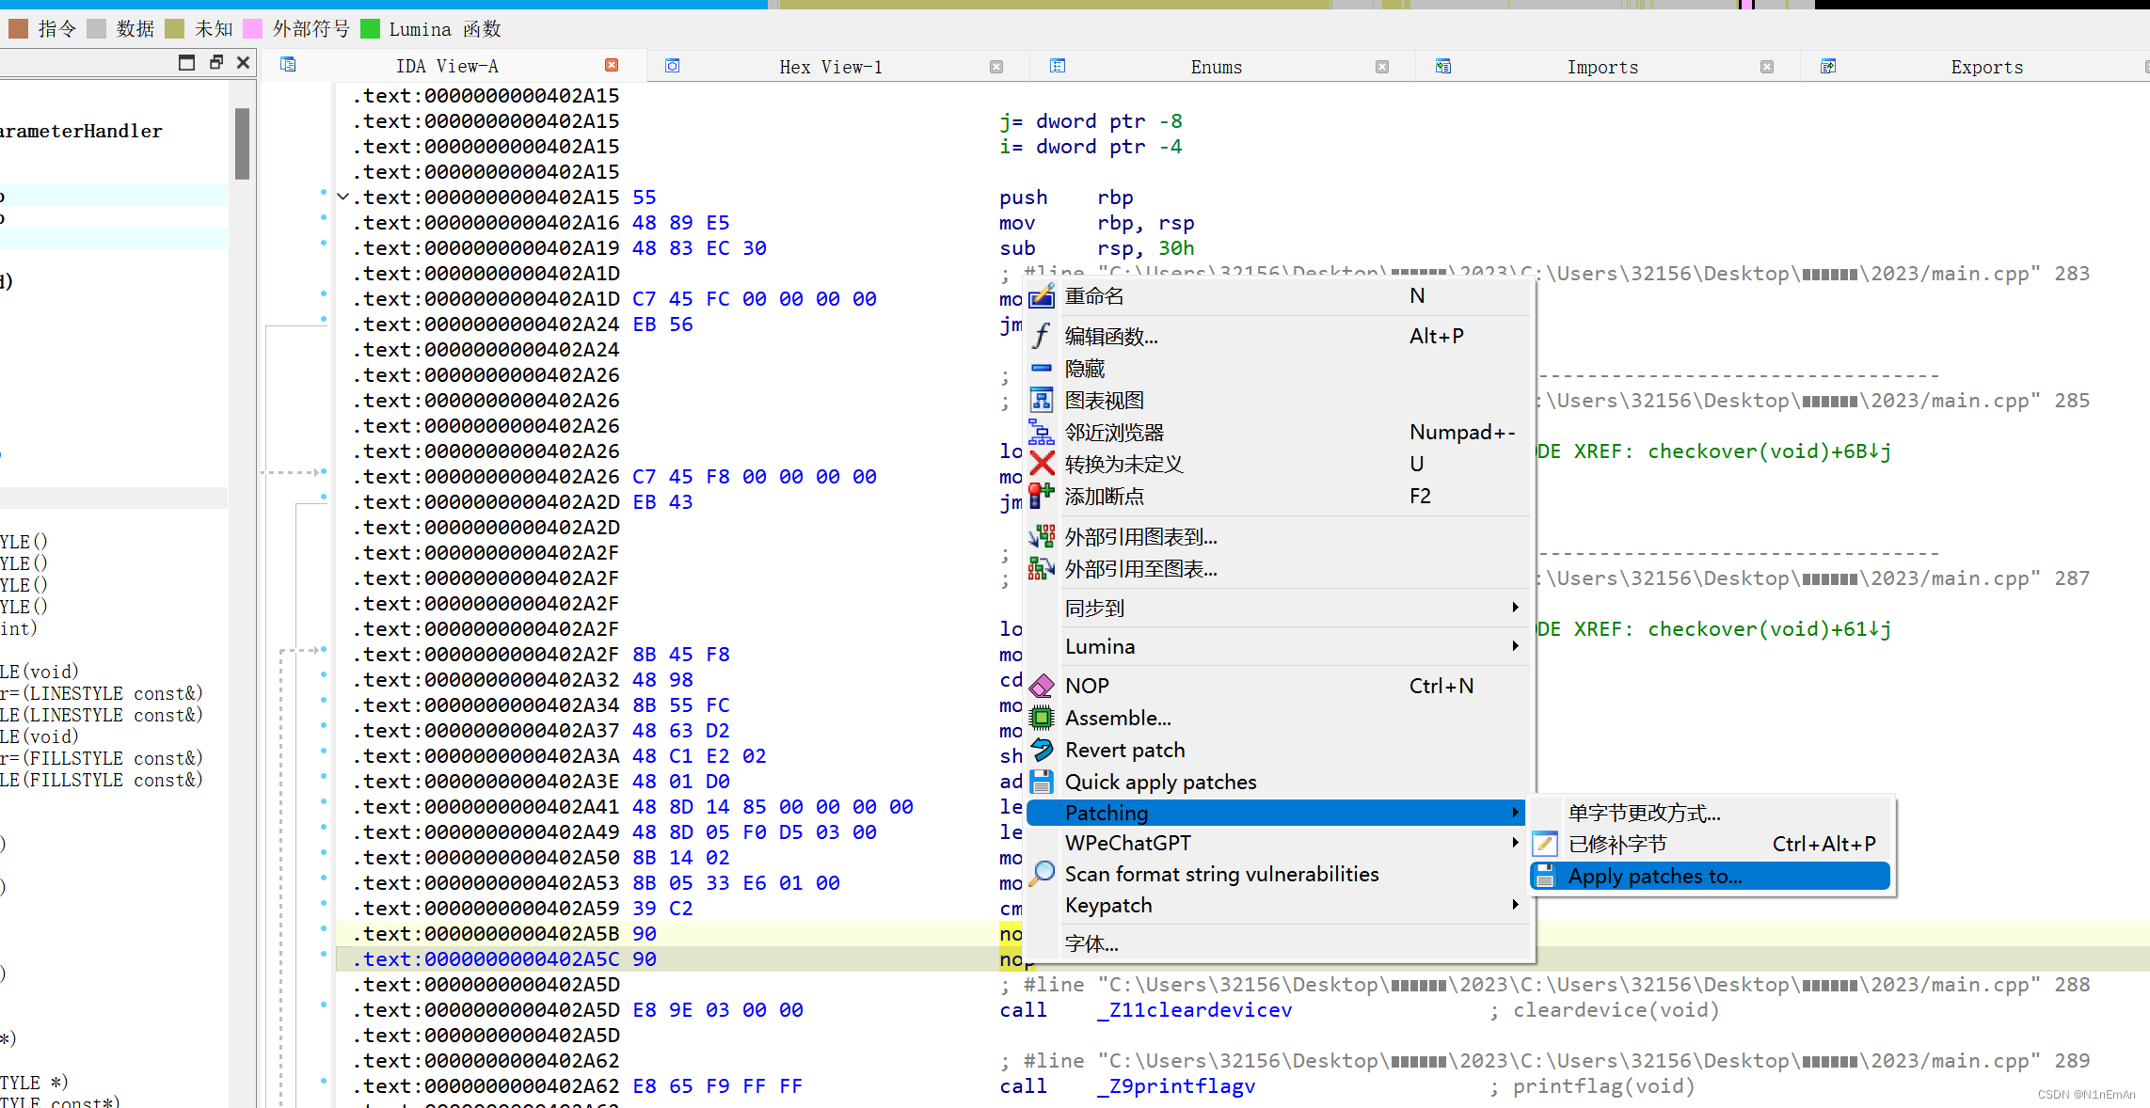The width and height of the screenshot is (2150, 1108).
Task: Select 单字节更改方式... in Patching submenu
Action: pos(1712,814)
